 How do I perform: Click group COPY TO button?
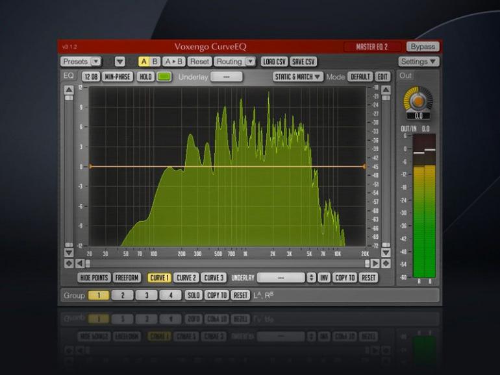(217, 295)
